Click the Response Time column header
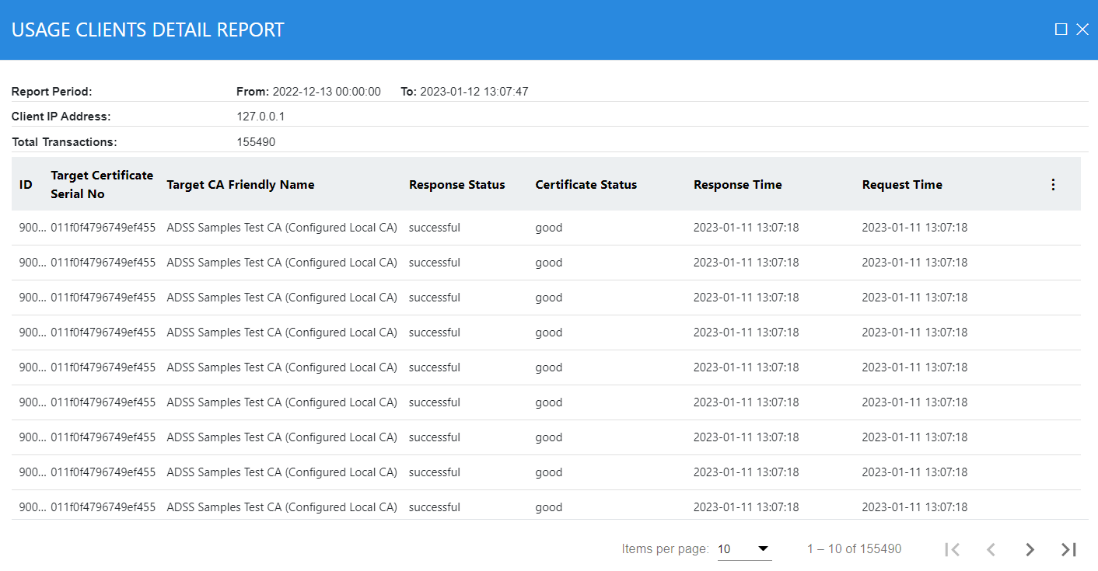 (737, 185)
